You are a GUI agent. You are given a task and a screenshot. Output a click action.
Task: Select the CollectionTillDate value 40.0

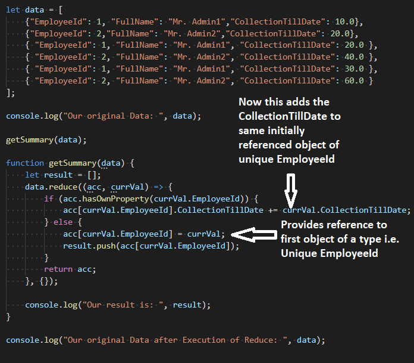pos(354,57)
